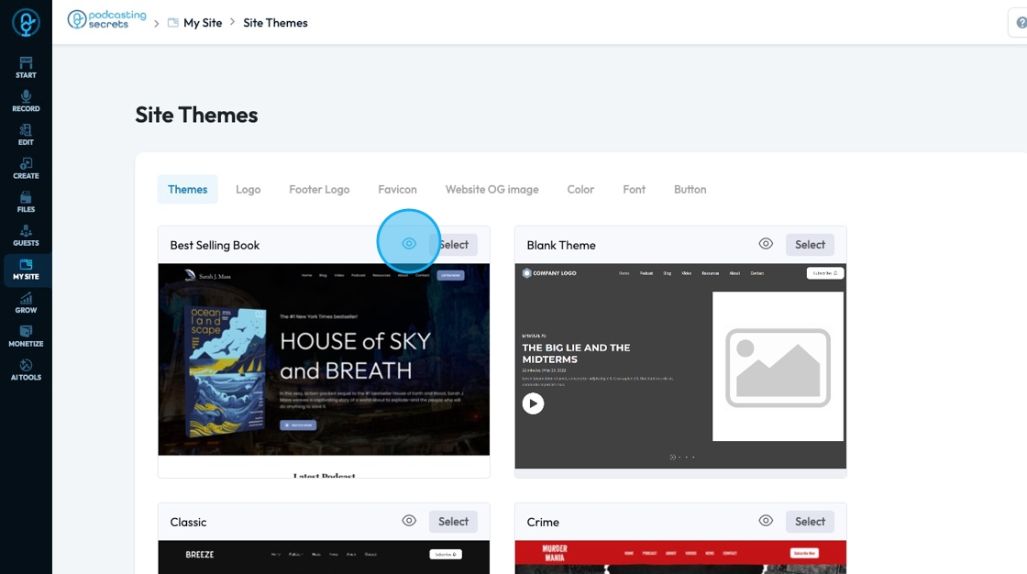This screenshot has height=574, width=1027.
Task: Preview the Crime theme with eye icon
Action: [766, 521]
